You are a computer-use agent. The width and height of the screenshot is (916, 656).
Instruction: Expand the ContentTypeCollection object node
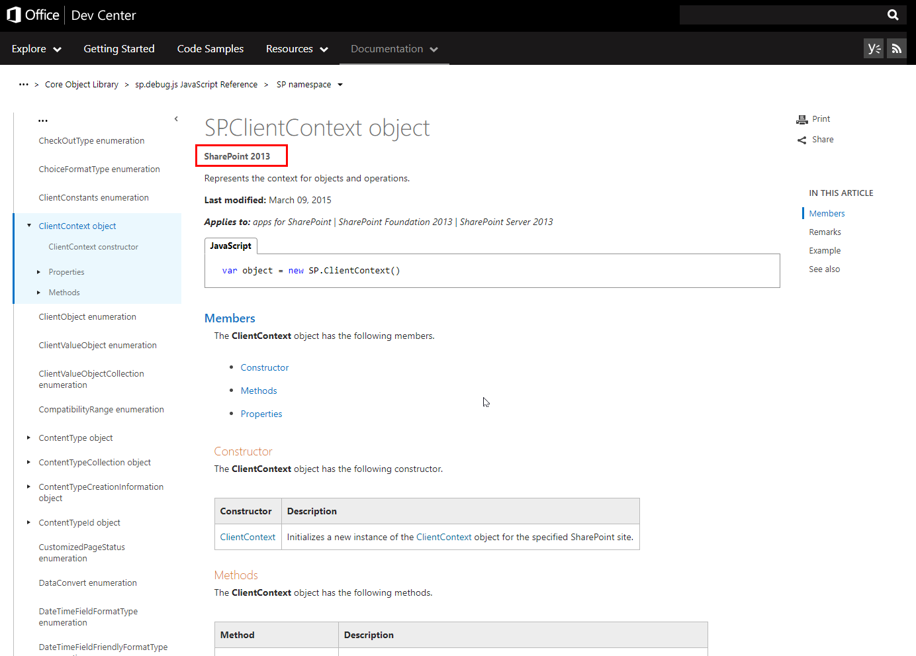click(28, 462)
